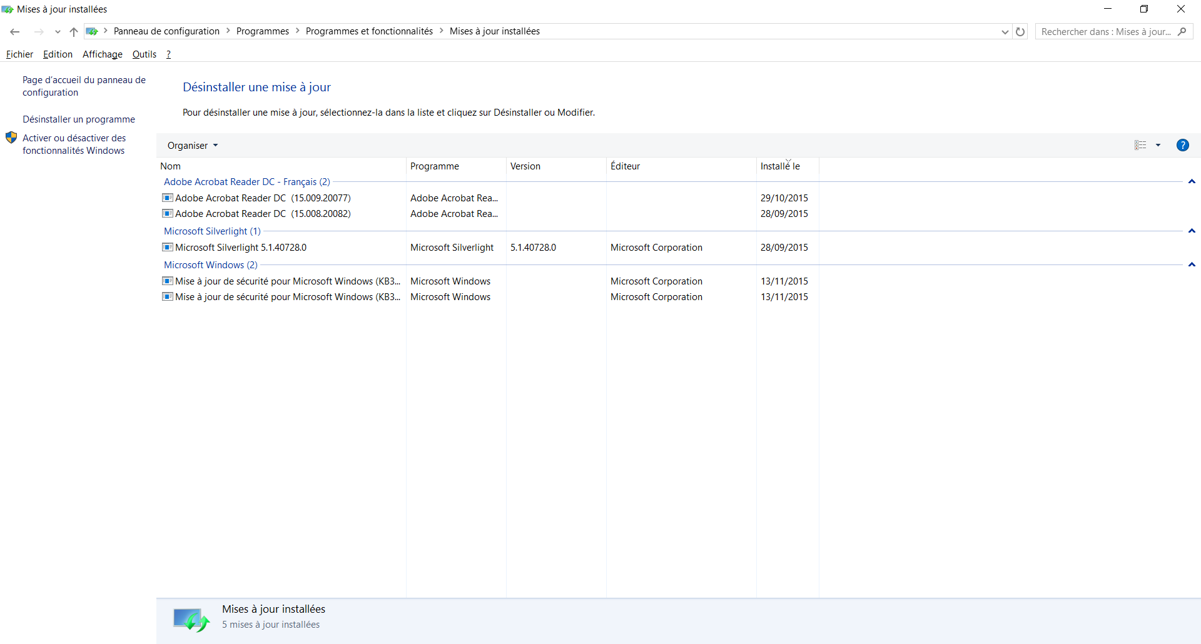Select 'Microsoft Windows (2)' group header
Viewport: 1201px width, 644px height.
point(211,265)
